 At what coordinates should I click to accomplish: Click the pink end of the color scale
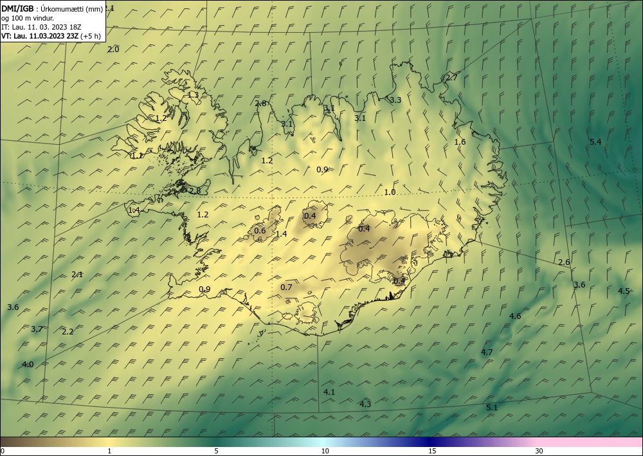(x=590, y=442)
